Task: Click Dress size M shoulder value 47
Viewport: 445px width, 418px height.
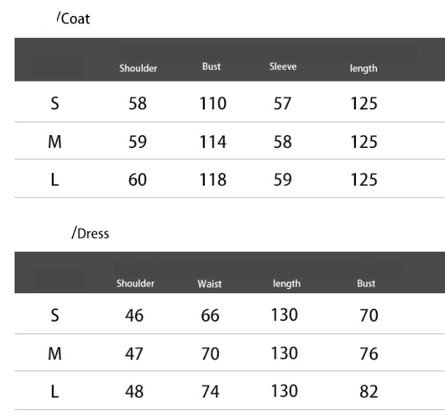Action: 134,354
